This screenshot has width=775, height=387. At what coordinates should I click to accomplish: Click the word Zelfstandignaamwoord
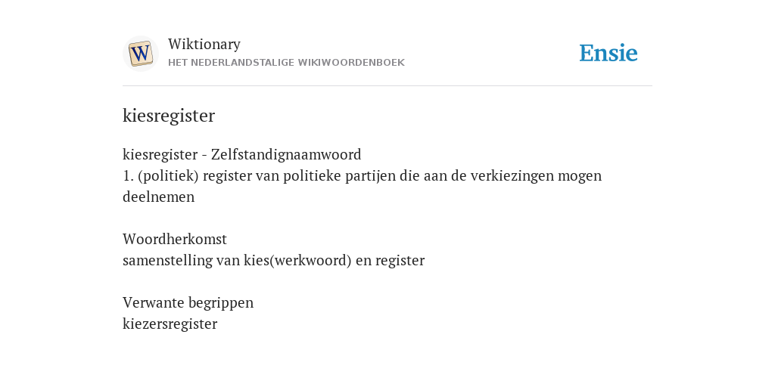[286, 154]
